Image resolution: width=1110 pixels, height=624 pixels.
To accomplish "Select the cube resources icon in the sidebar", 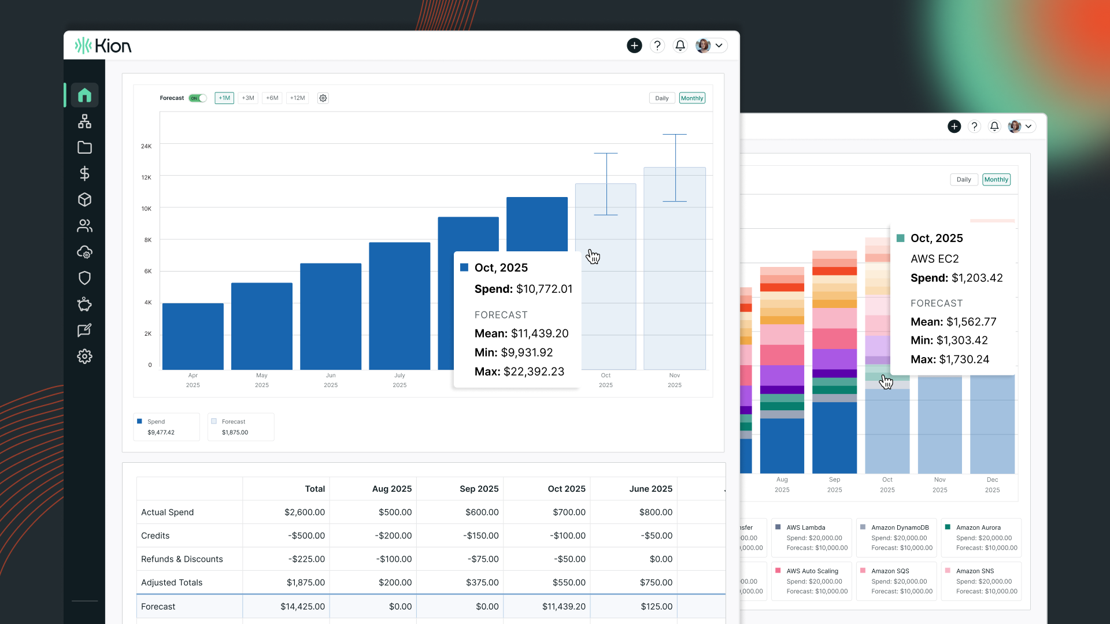I will (x=84, y=199).
